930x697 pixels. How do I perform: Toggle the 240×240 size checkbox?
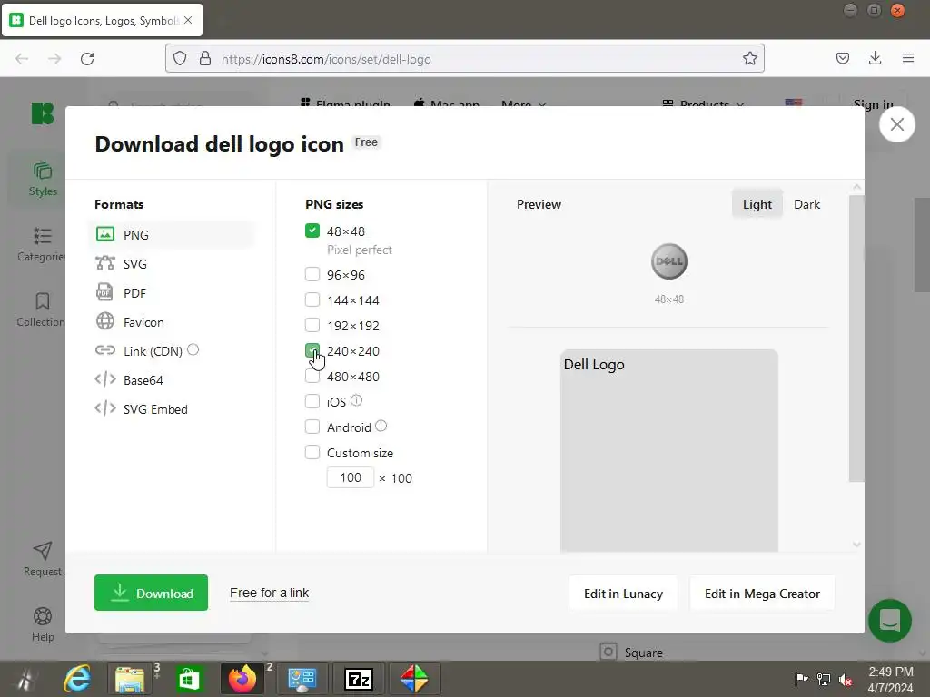312,350
